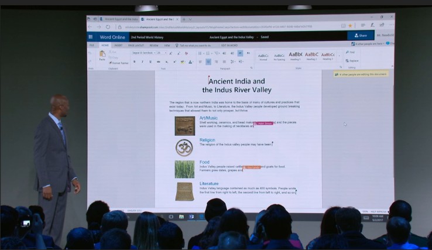Screen dimensions: 432x250
Task: Clear formatting with the eraser icon
Action: pyautogui.click(x=187, y=53)
